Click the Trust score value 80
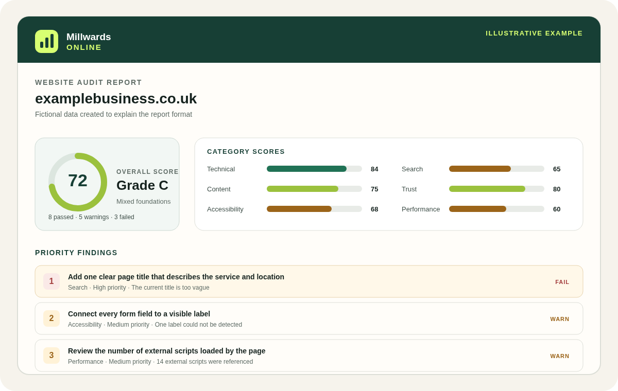This screenshot has width=618, height=391. point(557,189)
